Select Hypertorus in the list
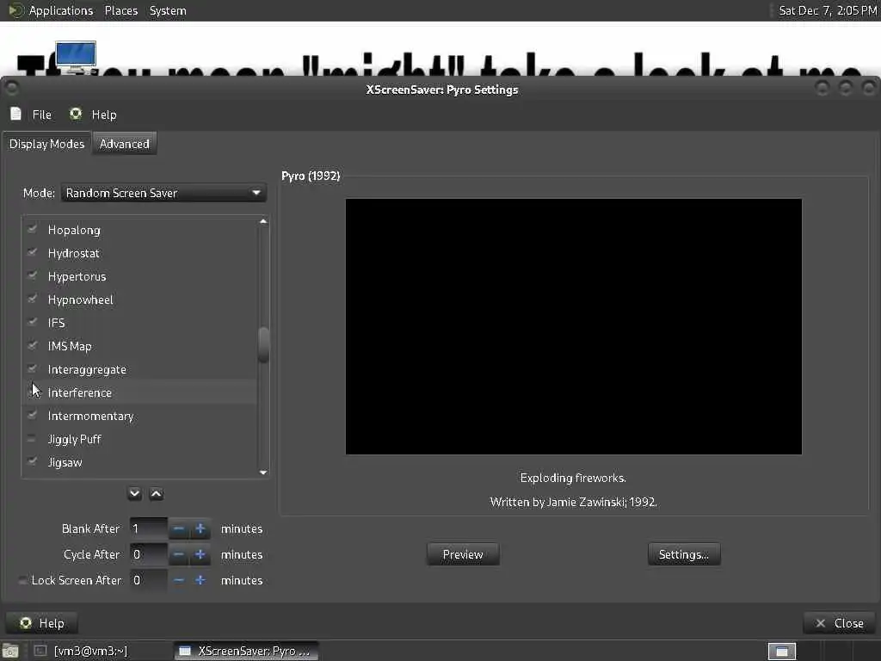 click(77, 276)
